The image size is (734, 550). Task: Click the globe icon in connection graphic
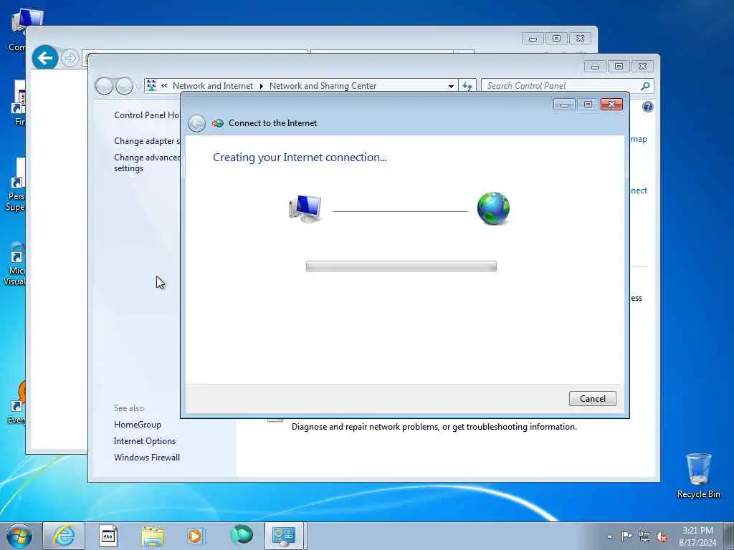point(493,208)
